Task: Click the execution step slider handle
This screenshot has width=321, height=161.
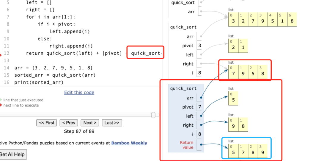Action: [x=153, y=115]
